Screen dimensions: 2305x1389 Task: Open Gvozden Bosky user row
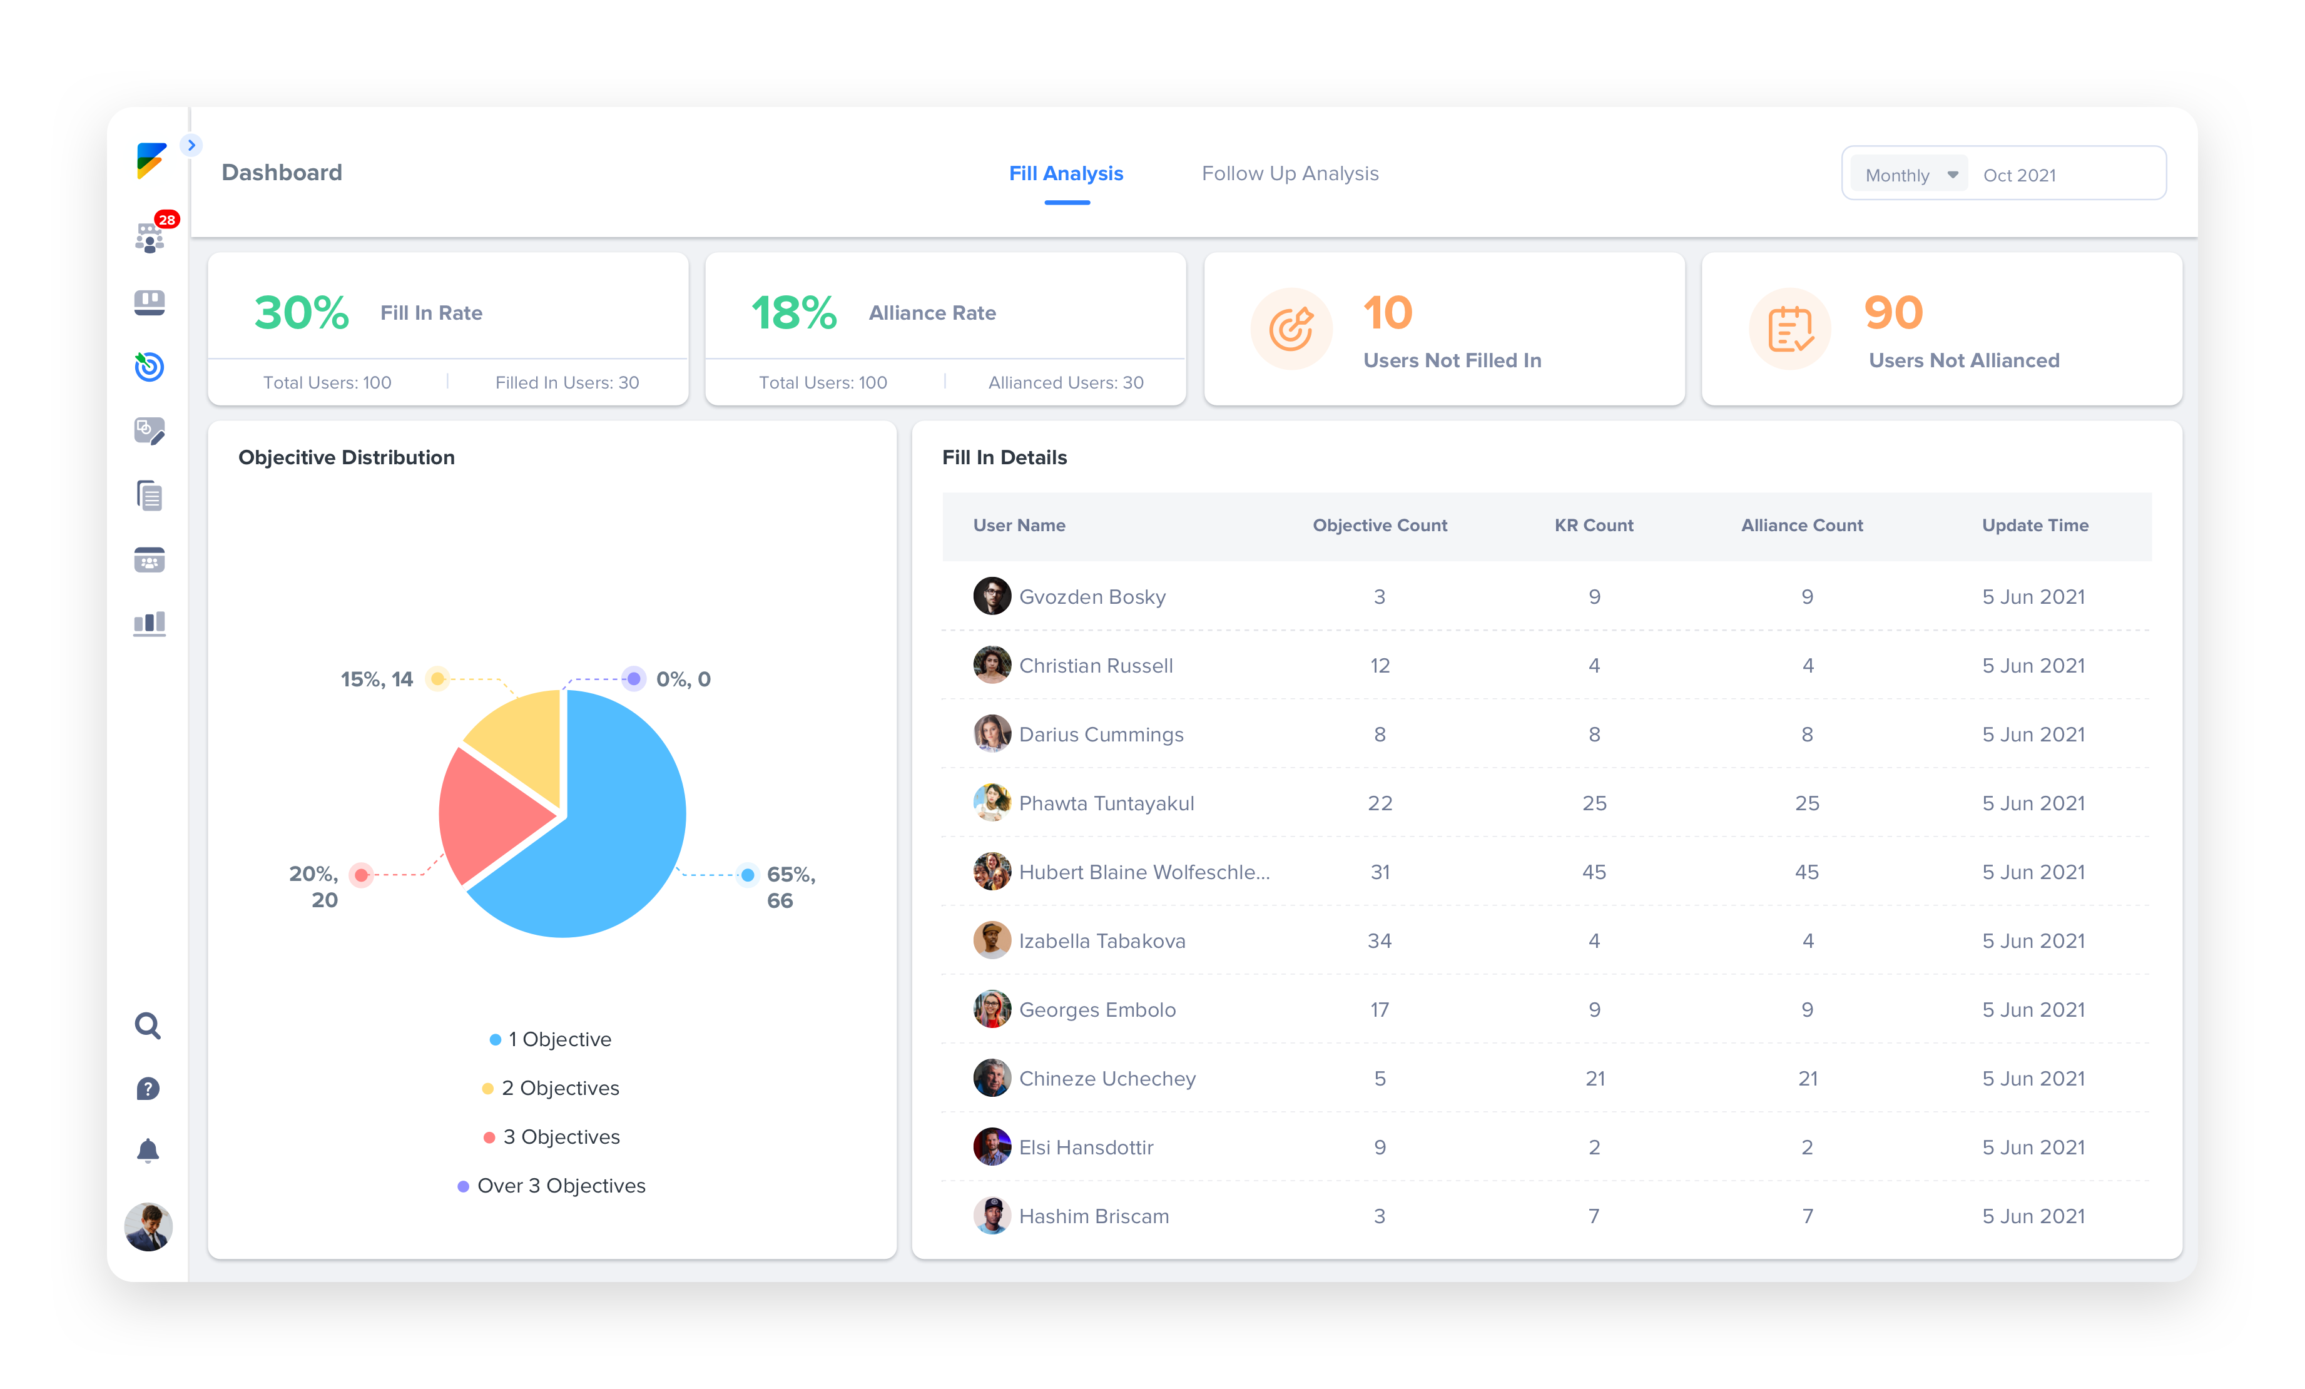[x=1546, y=596]
